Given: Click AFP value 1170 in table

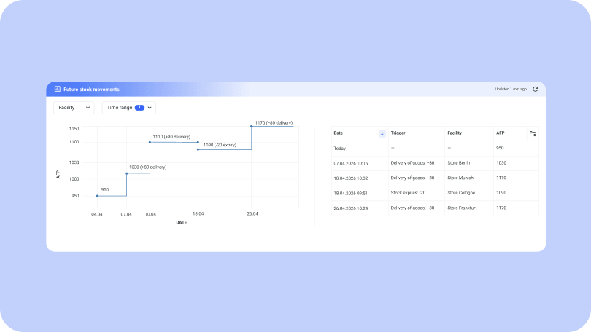Looking at the screenshot, I should point(501,207).
